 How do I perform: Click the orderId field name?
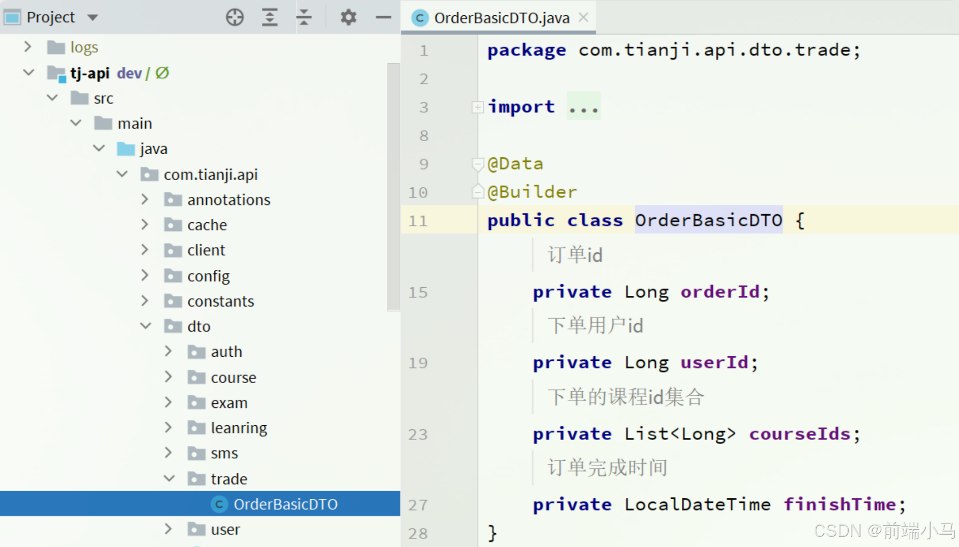[720, 292]
